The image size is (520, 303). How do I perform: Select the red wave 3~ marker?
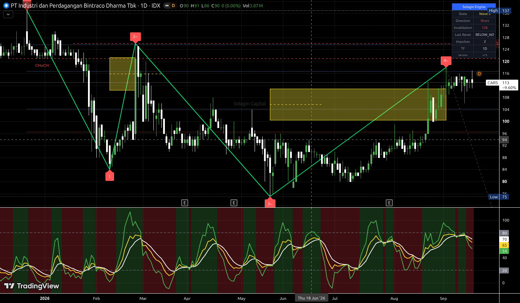point(270,203)
